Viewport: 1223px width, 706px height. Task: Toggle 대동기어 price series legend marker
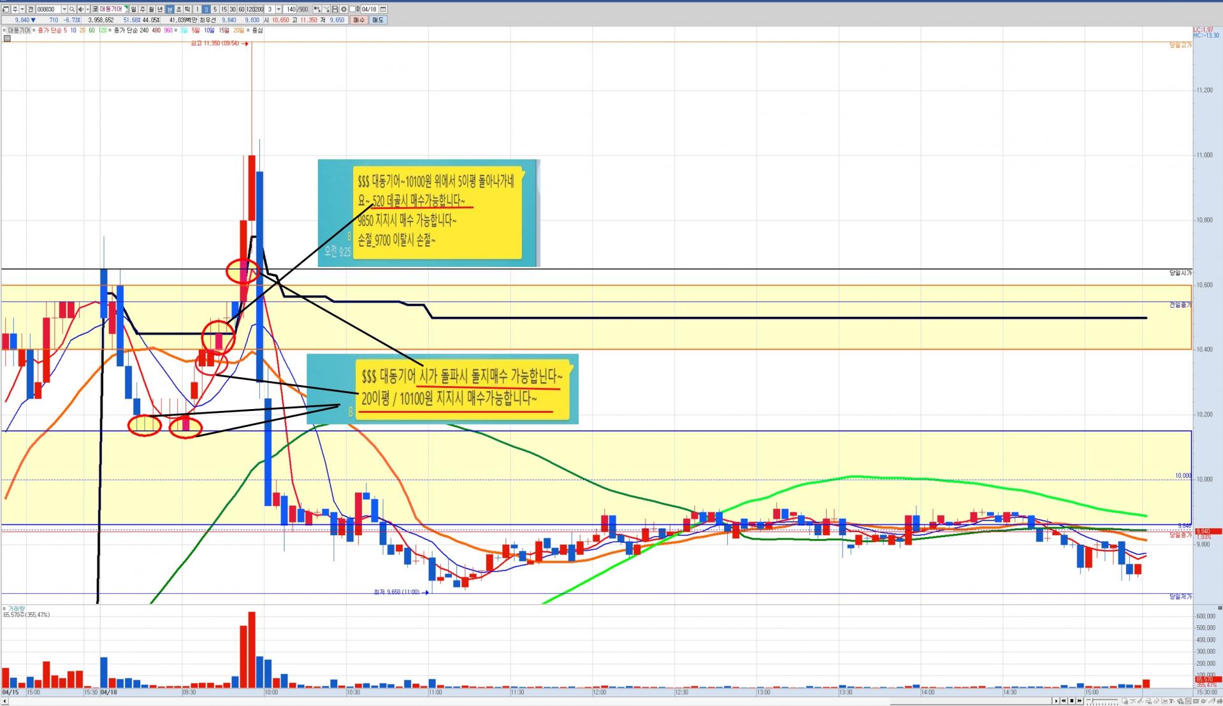pos(4,30)
